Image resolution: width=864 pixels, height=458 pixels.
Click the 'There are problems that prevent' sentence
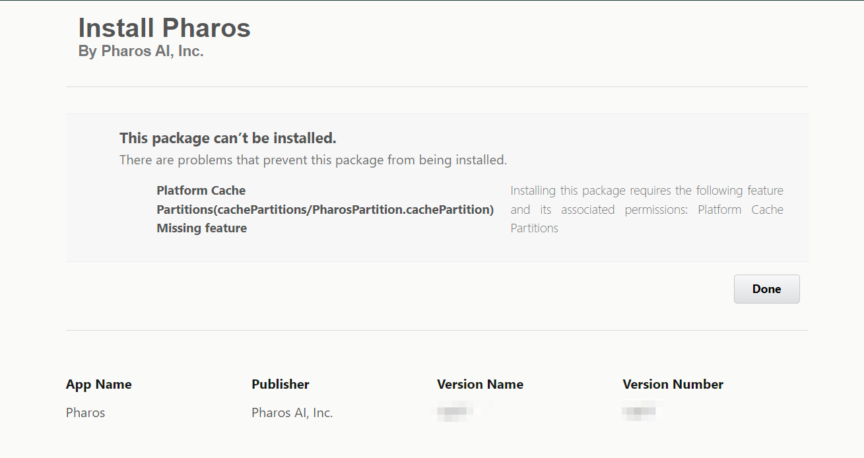313,160
